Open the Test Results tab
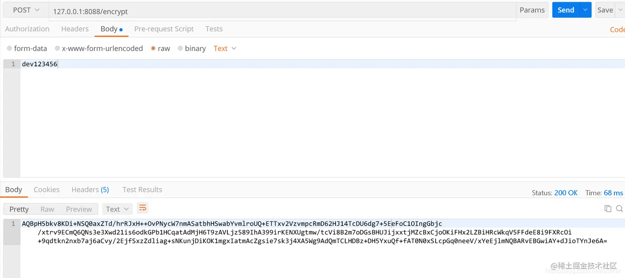 pos(142,189)
